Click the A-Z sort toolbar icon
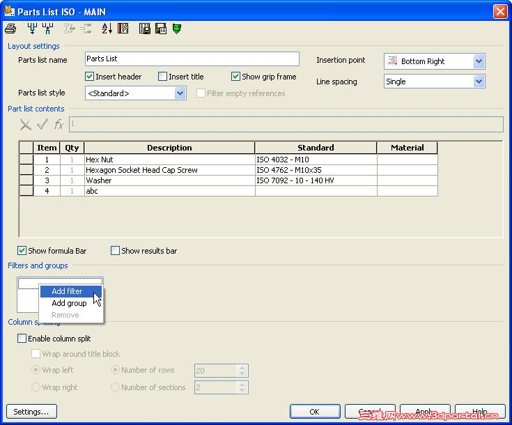The height and width of the screenshot is (425, 512). click(107, 29)
